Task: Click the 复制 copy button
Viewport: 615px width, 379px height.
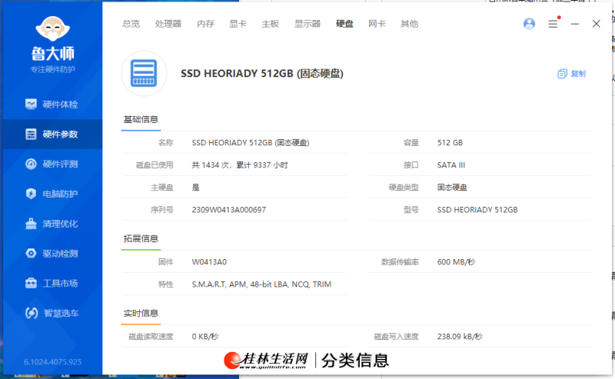Action: click(x=571, y=74)
